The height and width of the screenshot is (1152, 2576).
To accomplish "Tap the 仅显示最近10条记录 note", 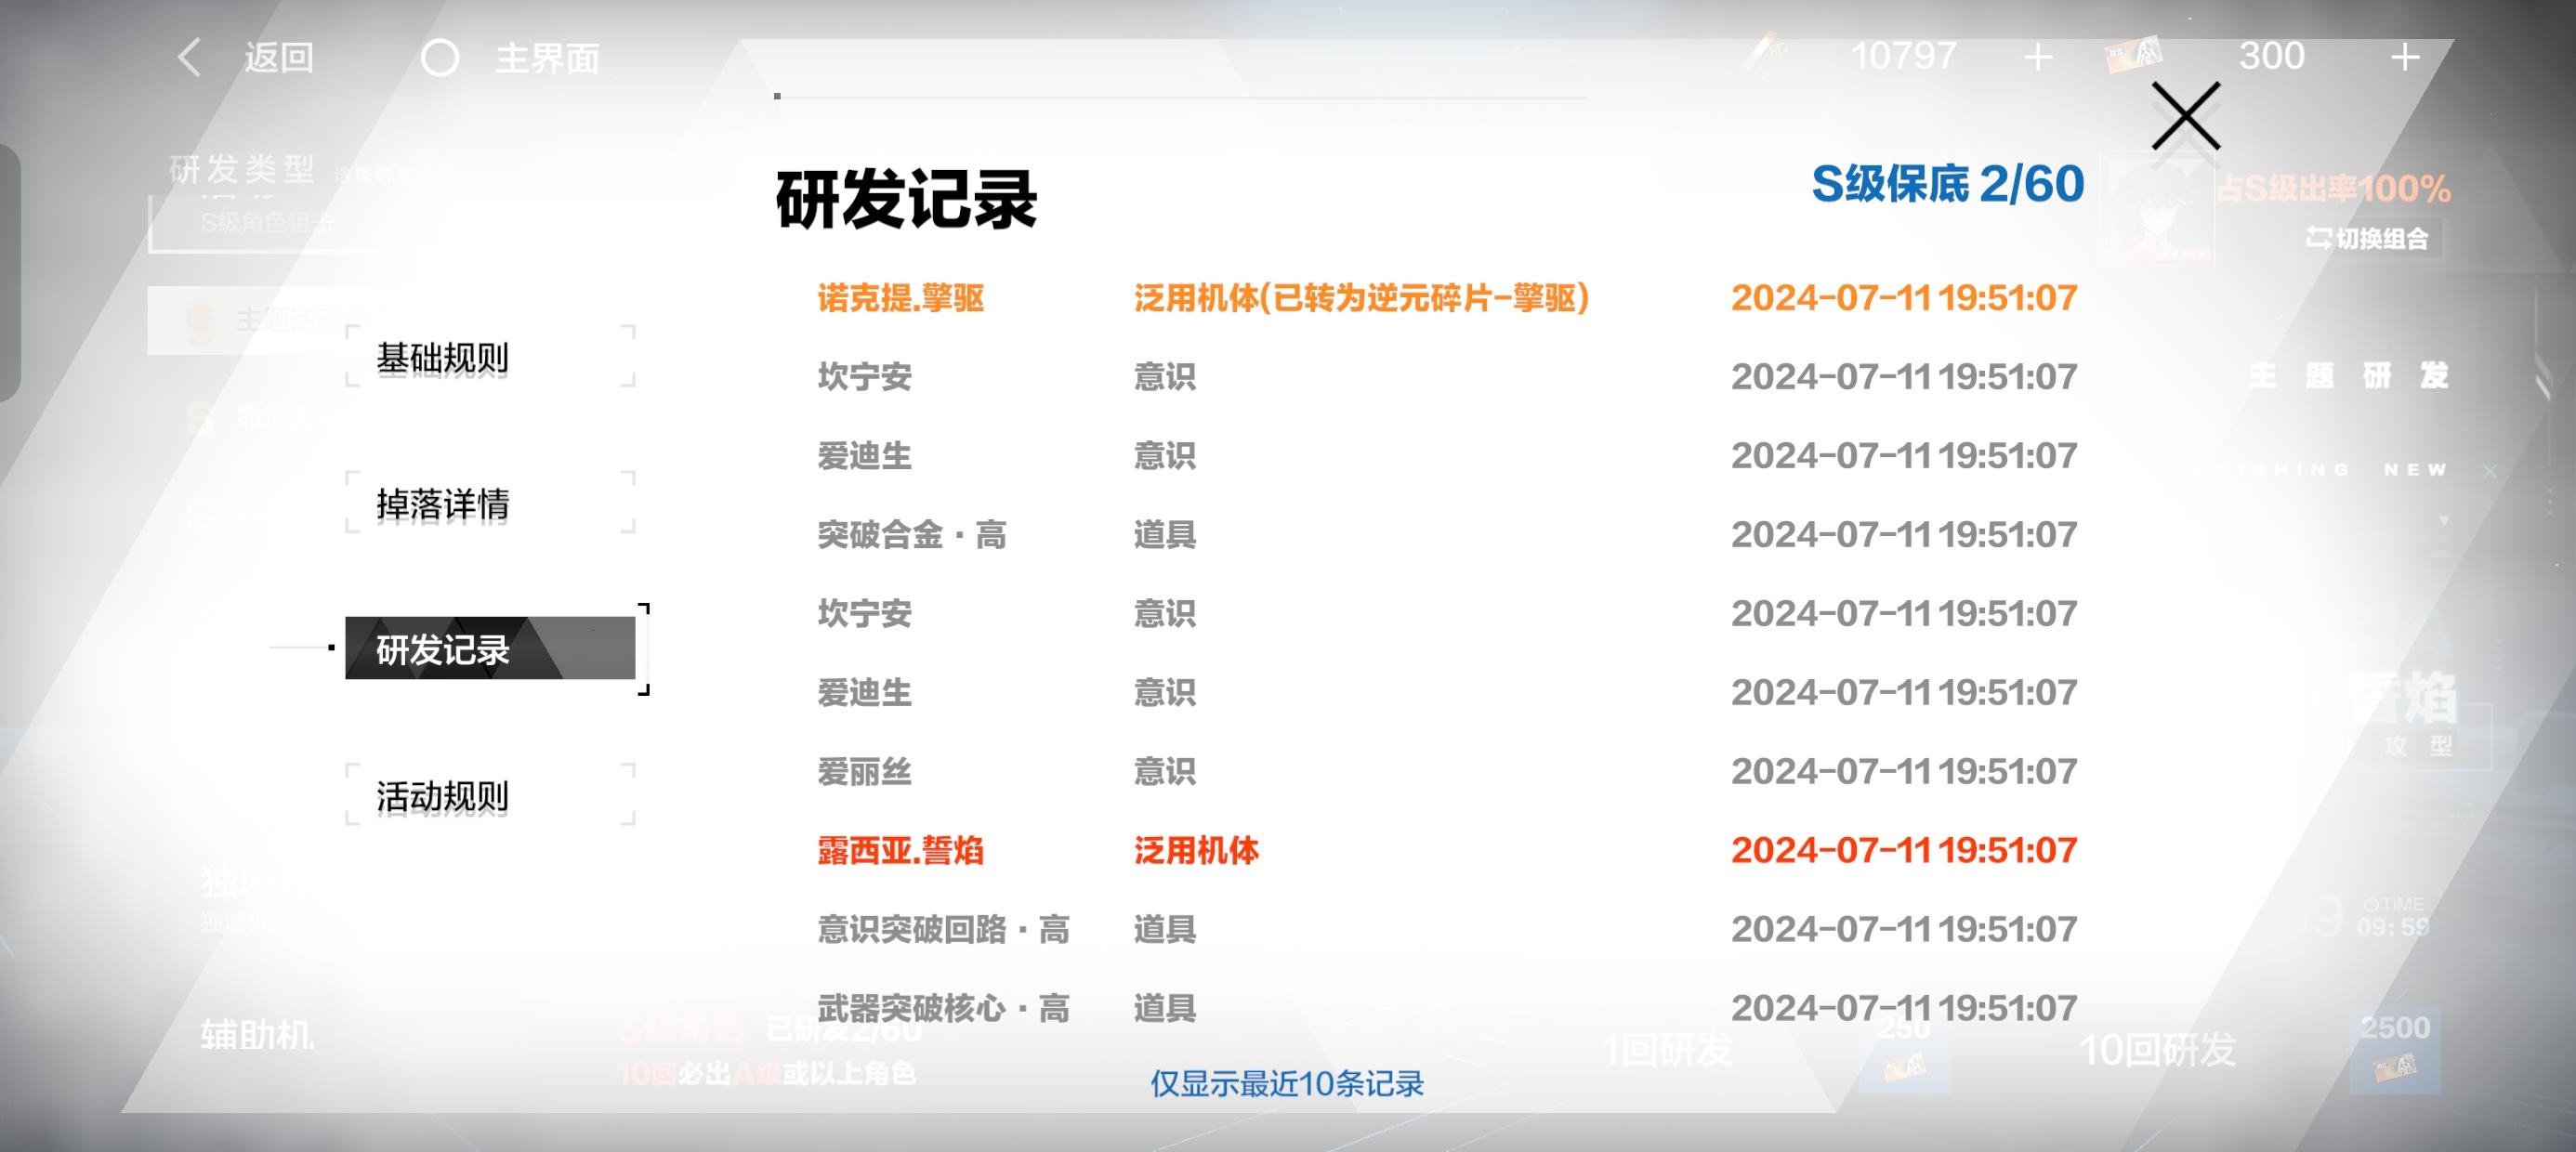I will point(1287,1083).
